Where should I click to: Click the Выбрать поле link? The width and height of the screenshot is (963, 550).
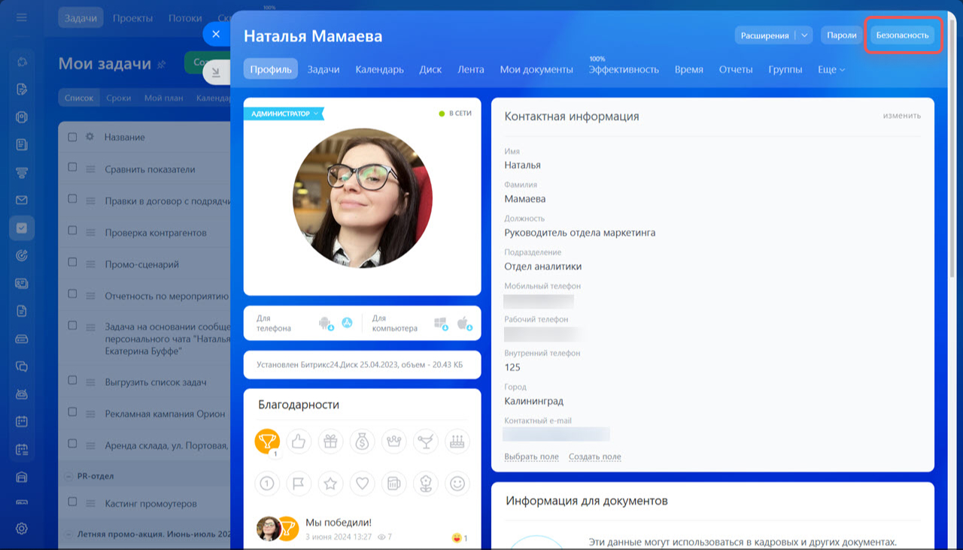[x=531, y=457]
